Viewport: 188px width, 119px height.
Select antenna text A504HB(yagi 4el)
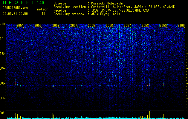point(106,14)
